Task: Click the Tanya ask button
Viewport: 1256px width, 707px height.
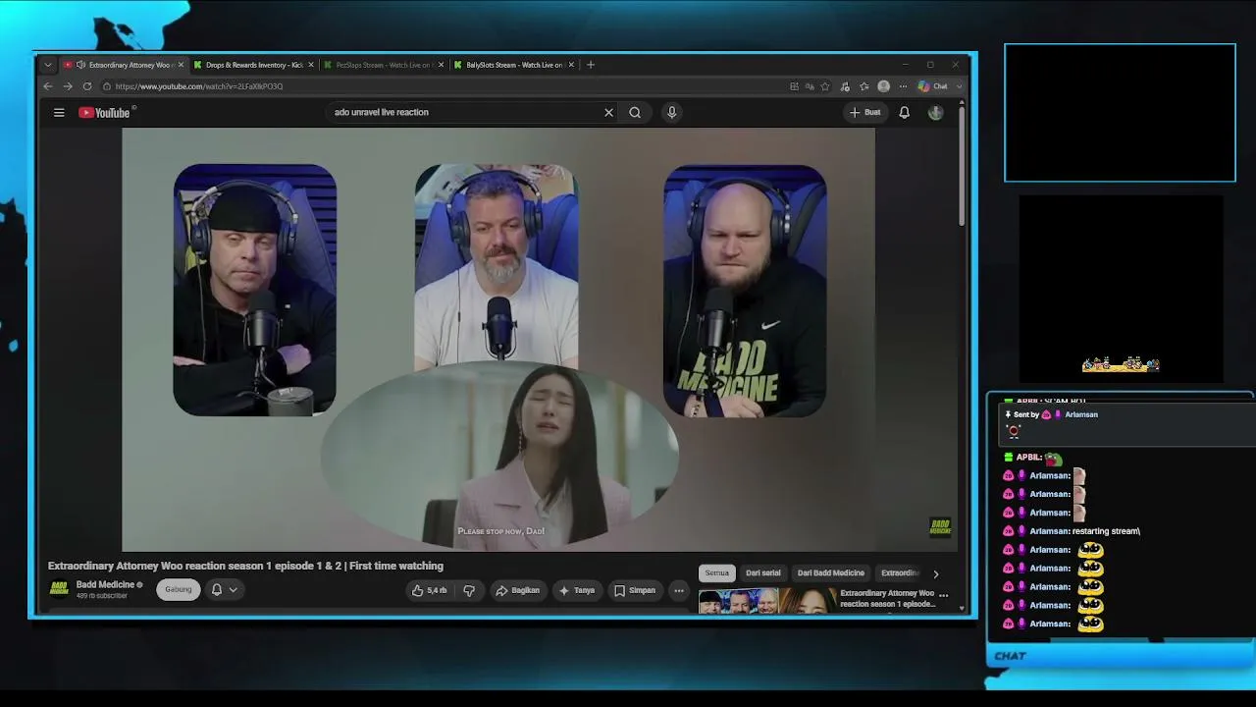Action: [x=577, y=590]
